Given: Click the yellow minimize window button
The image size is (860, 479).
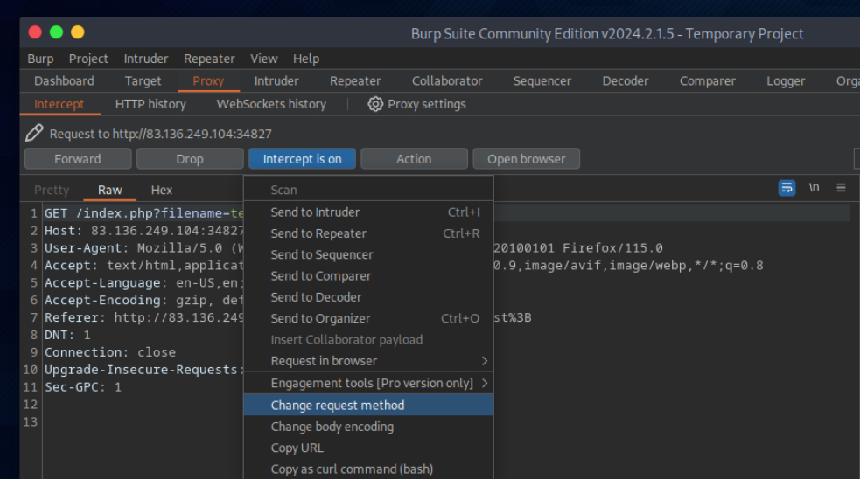Looking at the screenshot, I should click(77, 32).
